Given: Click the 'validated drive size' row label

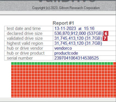Looking at the screenshot, I should 25,38.
